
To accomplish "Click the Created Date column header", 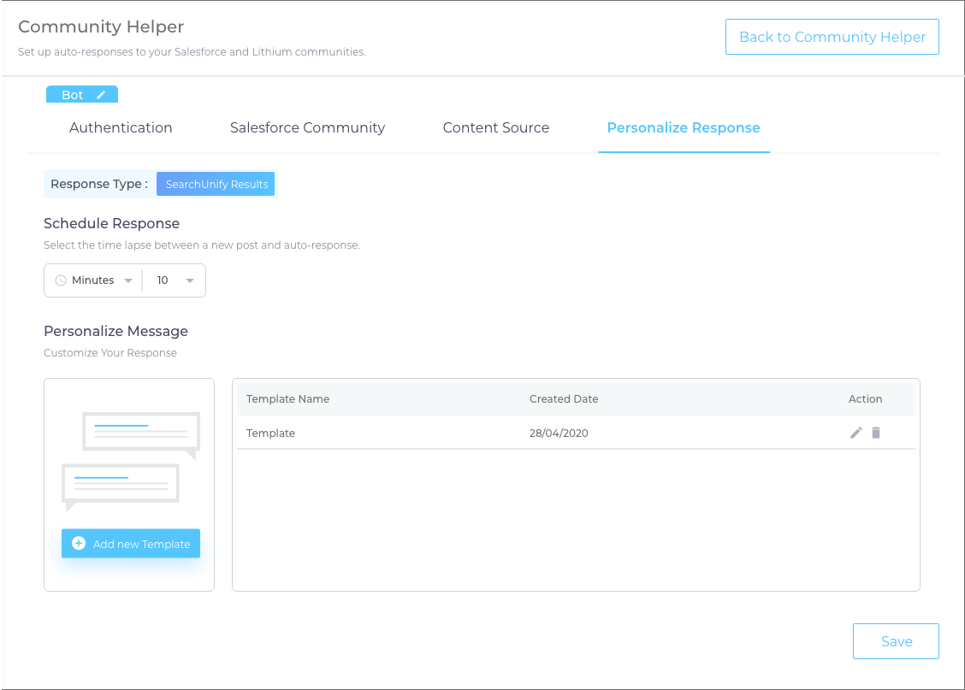I will [x=564, y=399].
